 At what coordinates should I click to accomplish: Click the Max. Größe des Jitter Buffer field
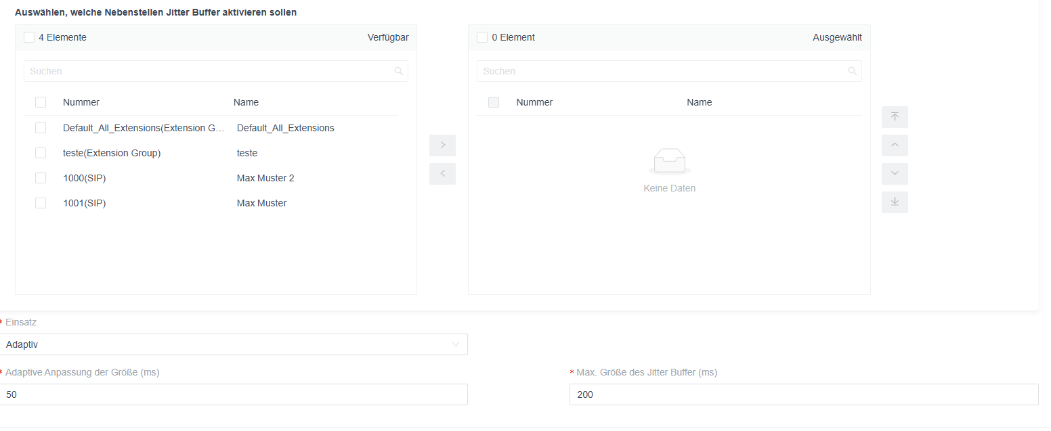click(x=804, y=394)
